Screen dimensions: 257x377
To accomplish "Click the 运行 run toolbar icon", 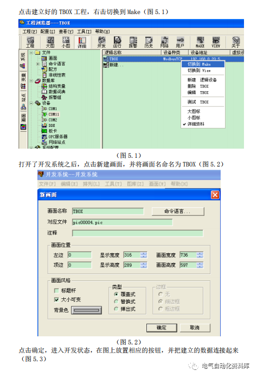I will pos(117,42).
